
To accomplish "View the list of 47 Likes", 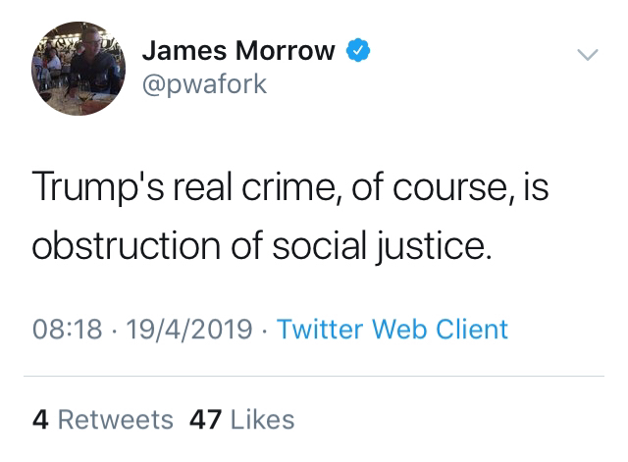I will pos(242,420).
